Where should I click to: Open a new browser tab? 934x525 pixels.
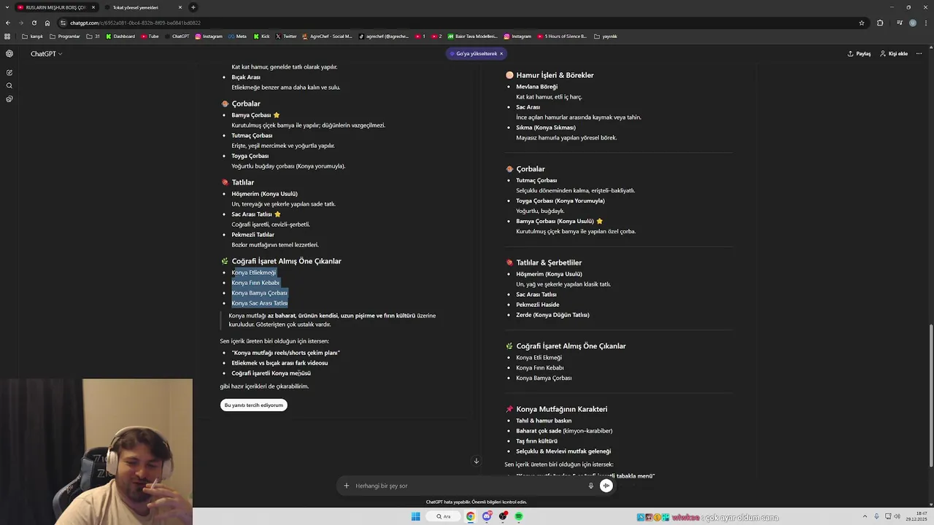pyautogui.click(x=193, y=7)
